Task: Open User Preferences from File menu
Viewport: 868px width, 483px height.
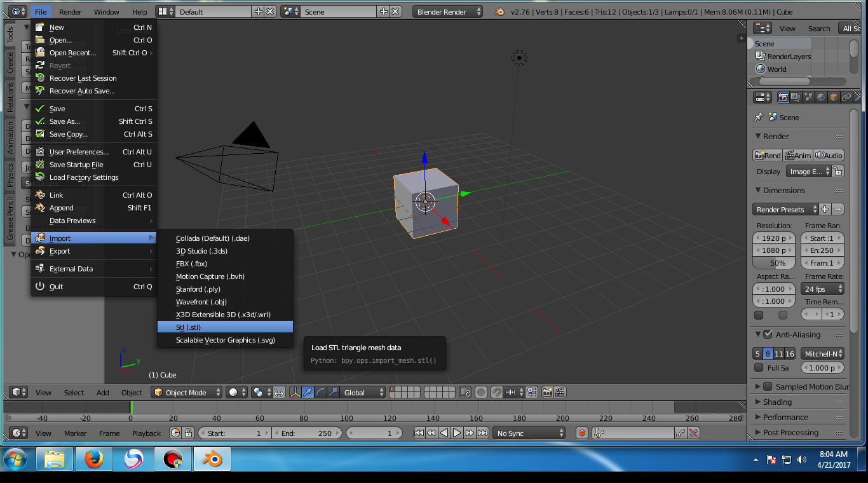Action: click(x=93, y=151)
